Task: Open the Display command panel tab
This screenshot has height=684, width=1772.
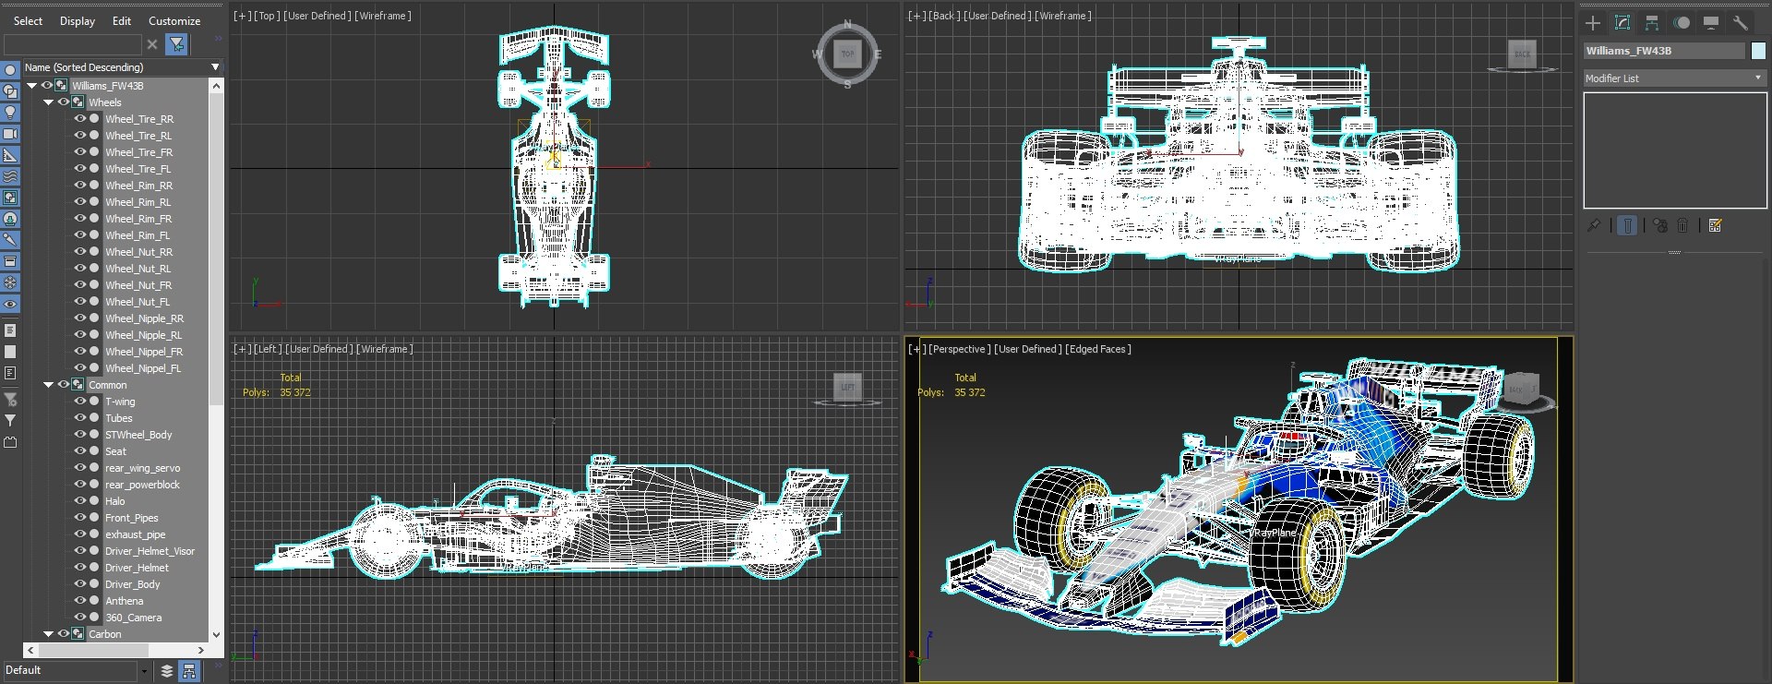Action: point(1711,23)
